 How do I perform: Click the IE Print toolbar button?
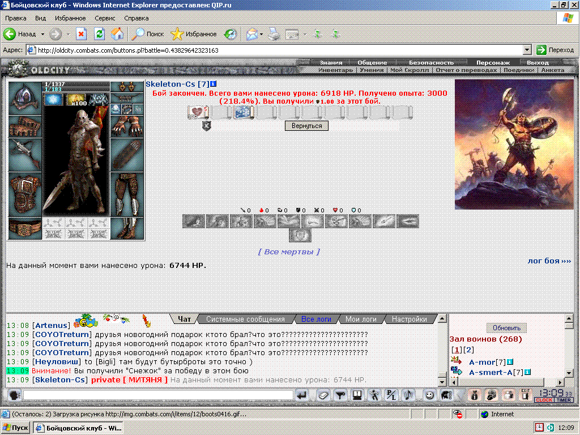(x=274, y=34)
